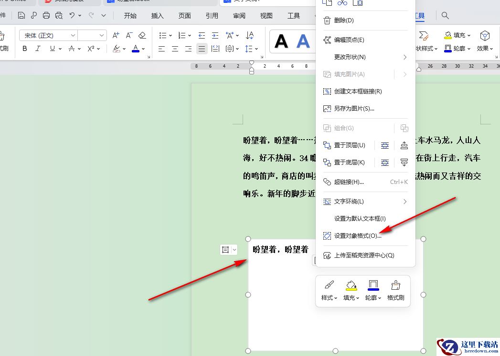Screen dimensions: 500x356
Task: Open the 插入 ribbon tab
Action: click(157, 16)
